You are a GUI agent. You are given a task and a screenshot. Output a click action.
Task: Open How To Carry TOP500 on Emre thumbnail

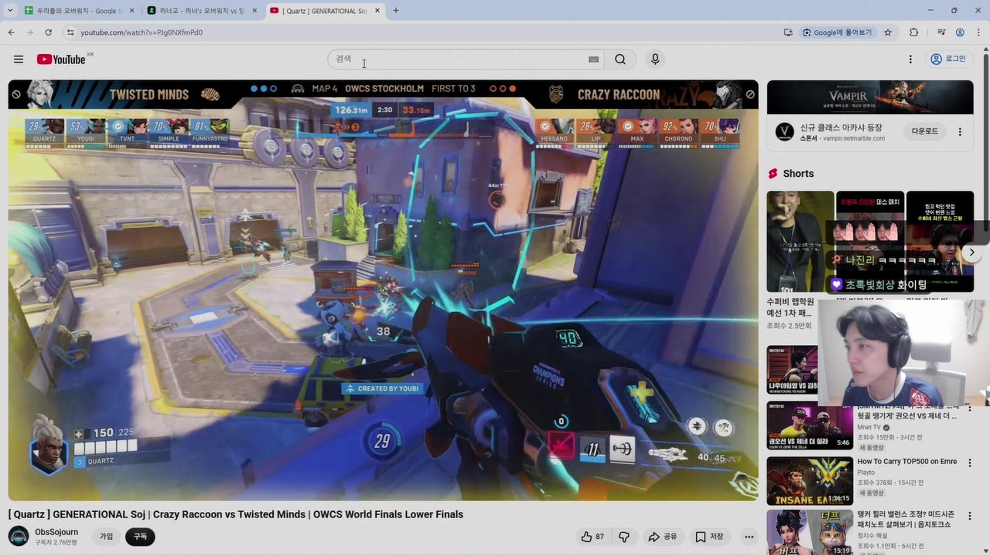[809, 480]
